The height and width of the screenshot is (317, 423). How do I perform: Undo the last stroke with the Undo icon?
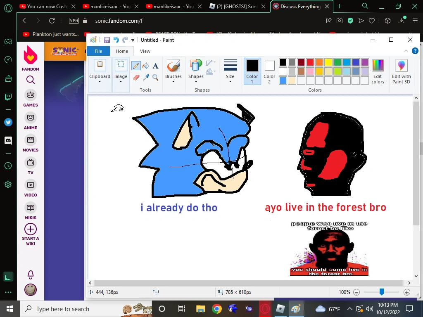(x=116, y=40)
